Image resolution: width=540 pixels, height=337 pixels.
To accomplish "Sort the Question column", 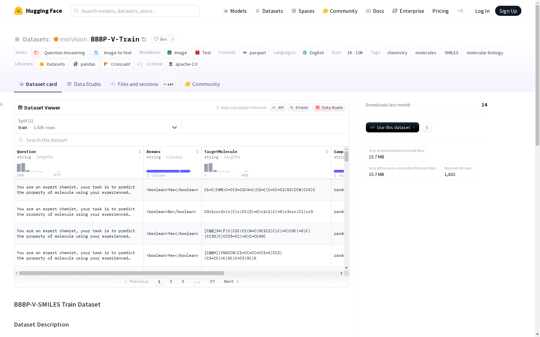I will 140,152.
